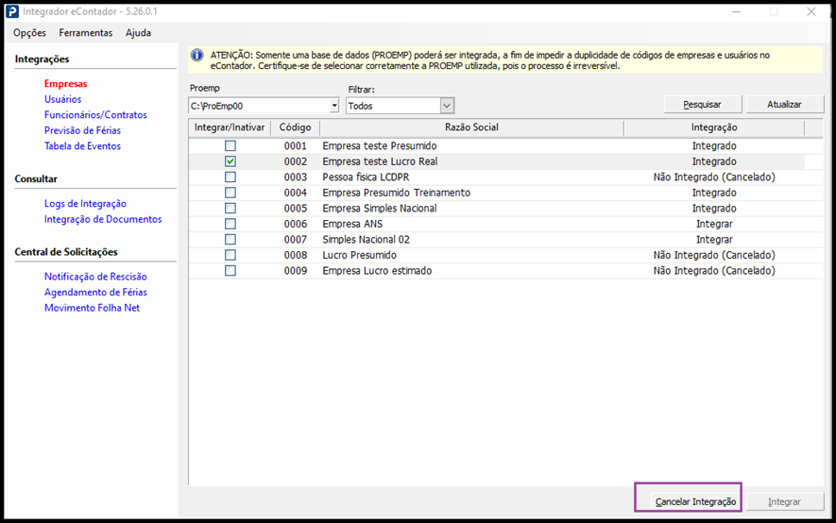The width and height of the screenshot is (836, 523).
Task: Click the Cancelar Integração button
Action: click(x=695, y=501)
